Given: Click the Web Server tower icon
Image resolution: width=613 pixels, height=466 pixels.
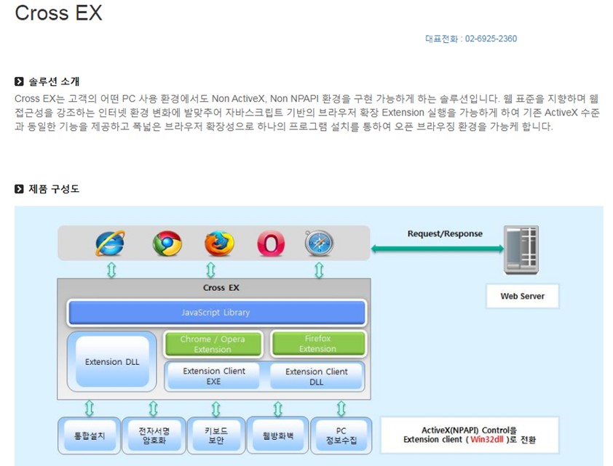Looking at the screenshot, I should [521, 250].
